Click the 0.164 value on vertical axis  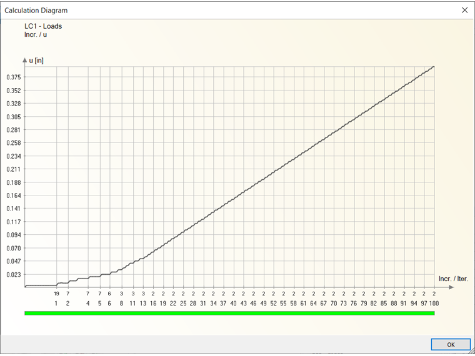coord(13,195)
